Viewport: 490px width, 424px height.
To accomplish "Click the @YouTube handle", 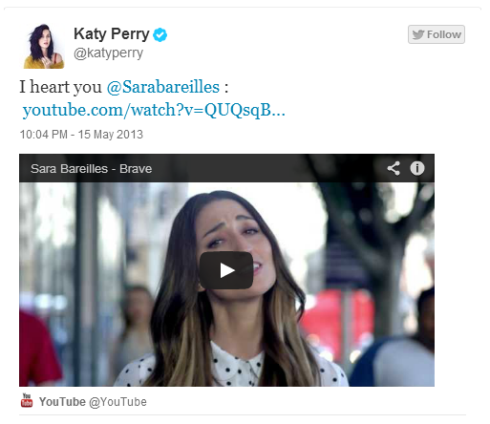I will (117, 402).
